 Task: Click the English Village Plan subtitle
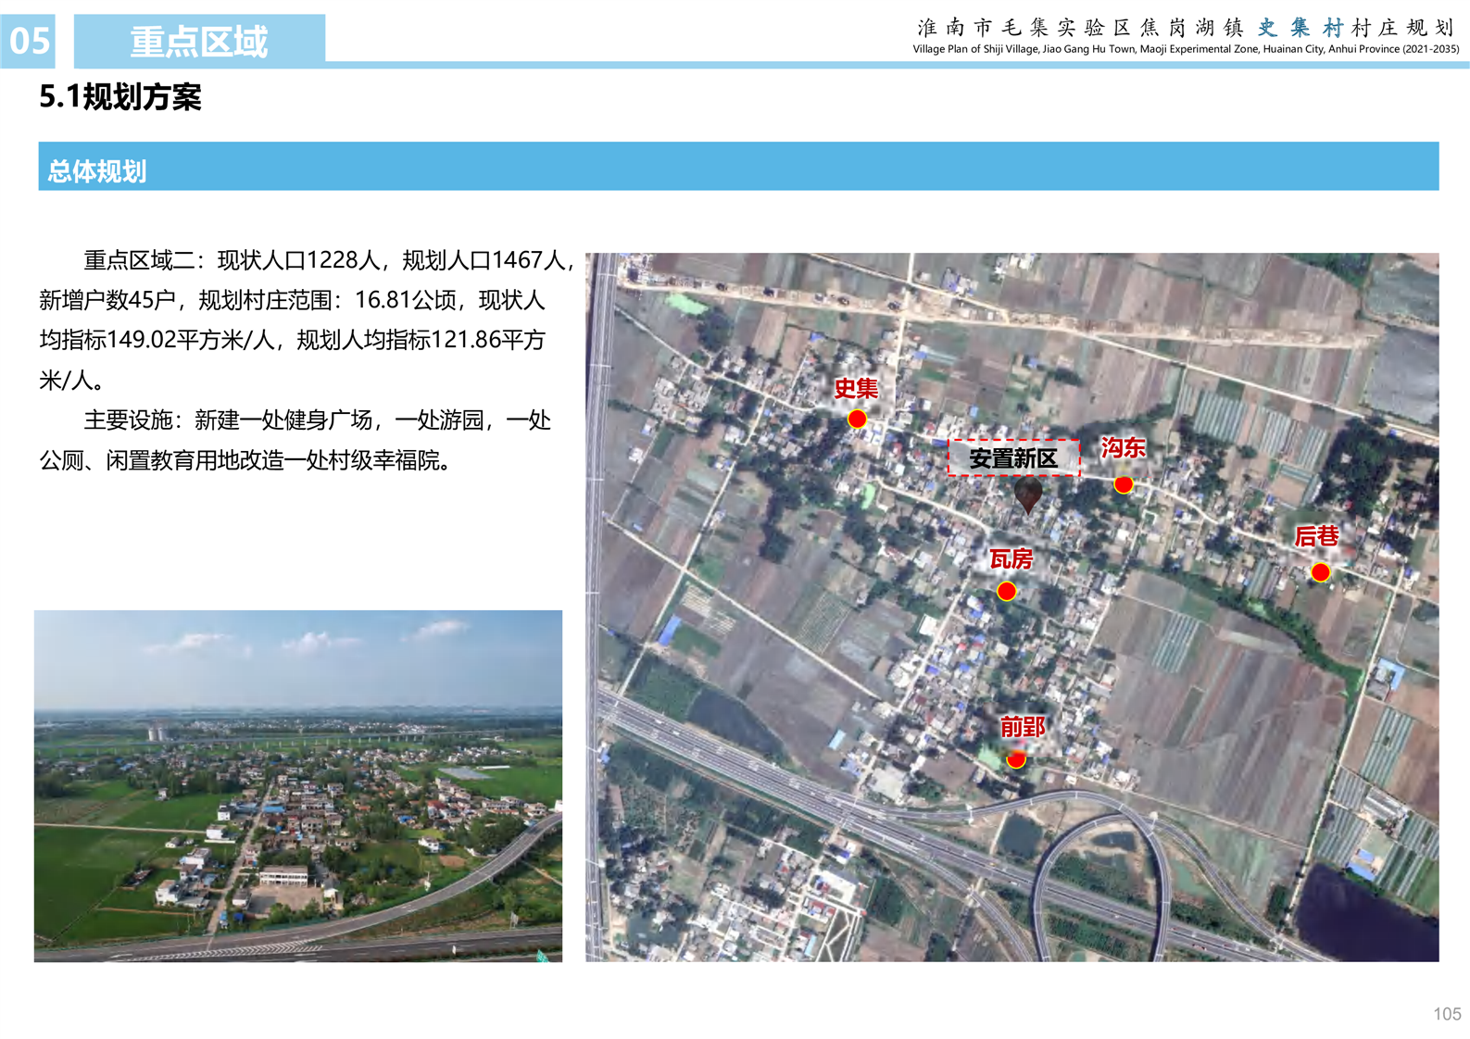(1185, 49)
